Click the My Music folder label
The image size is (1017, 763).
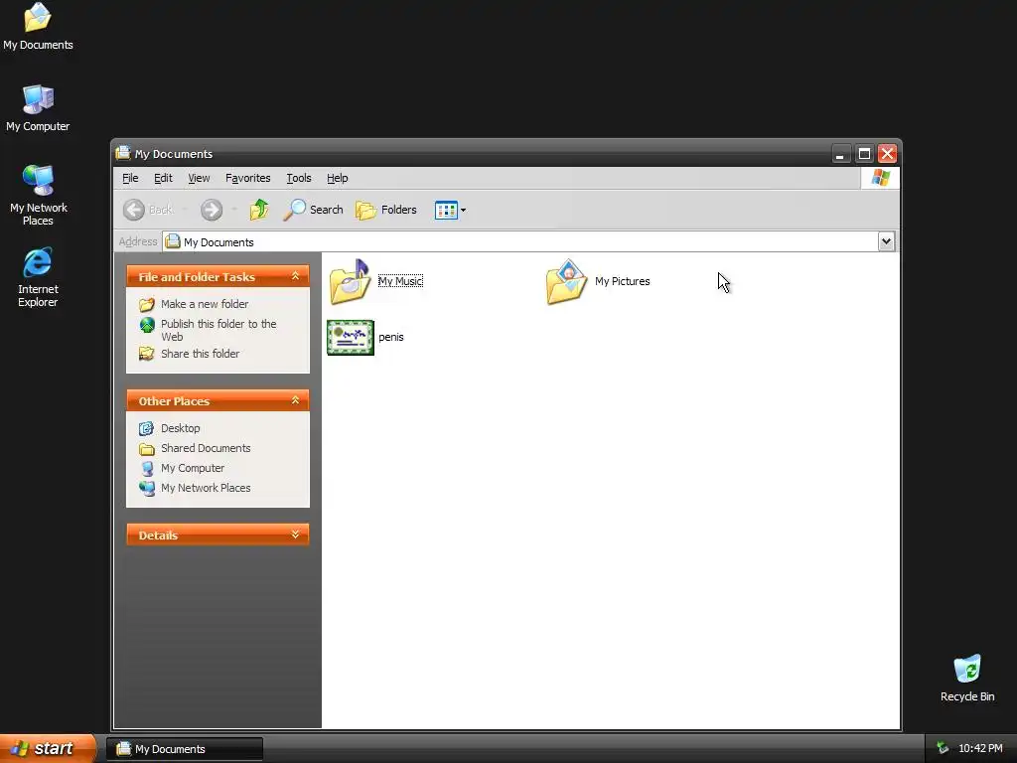[x=400, y=281]
